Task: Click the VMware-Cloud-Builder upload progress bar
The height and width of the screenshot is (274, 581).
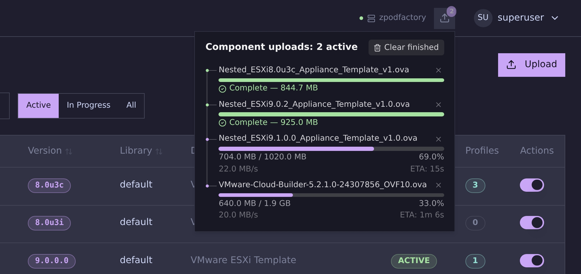Action: click(331, 195)
